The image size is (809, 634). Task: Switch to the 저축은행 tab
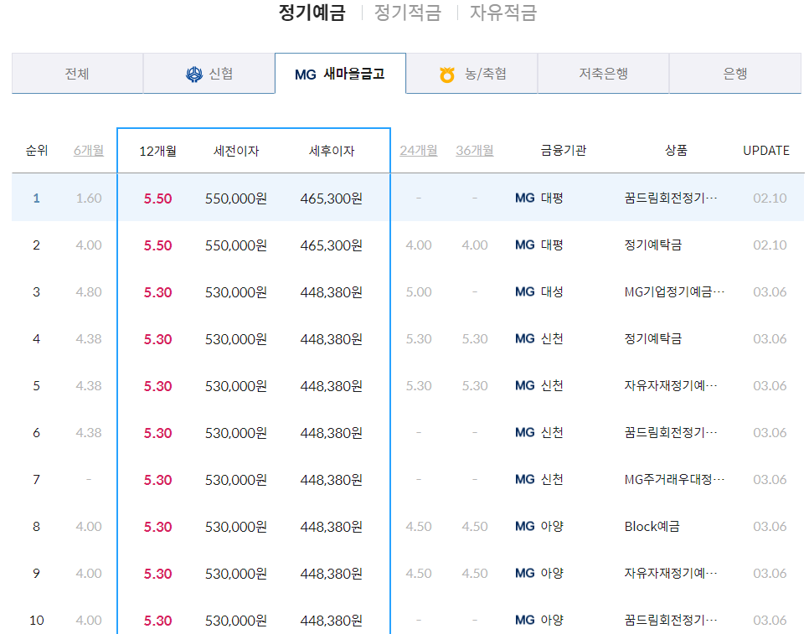point(603,74)
